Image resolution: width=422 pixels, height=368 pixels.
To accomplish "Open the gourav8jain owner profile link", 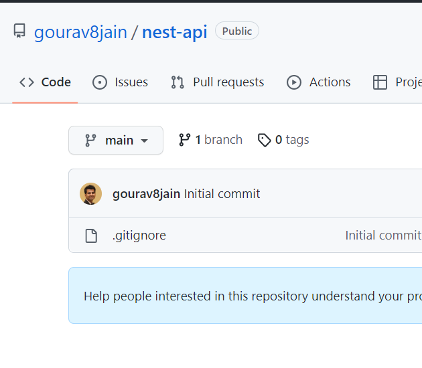I will 80,32.
